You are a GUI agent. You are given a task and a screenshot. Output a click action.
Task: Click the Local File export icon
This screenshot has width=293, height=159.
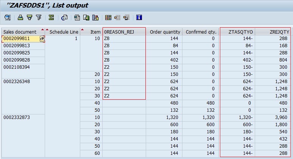coord(86,17)
